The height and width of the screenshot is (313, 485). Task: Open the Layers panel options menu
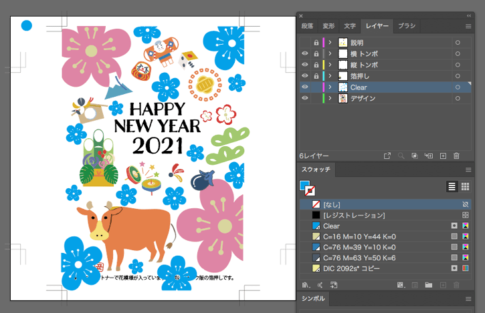point(468,26)
